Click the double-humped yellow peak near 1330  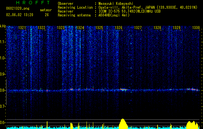point(192,125)
